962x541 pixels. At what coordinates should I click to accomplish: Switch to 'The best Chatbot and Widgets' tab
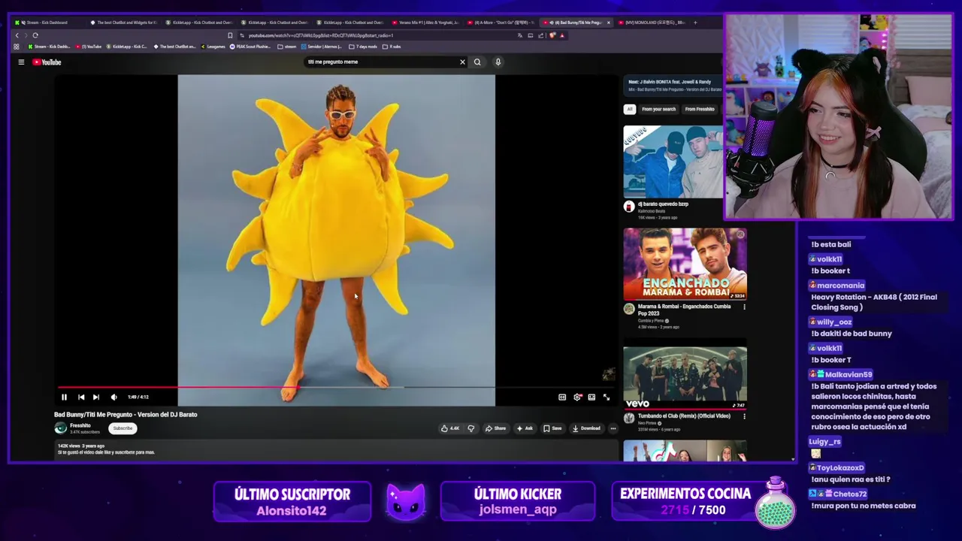pyautogui.click(x=124, y=23)
